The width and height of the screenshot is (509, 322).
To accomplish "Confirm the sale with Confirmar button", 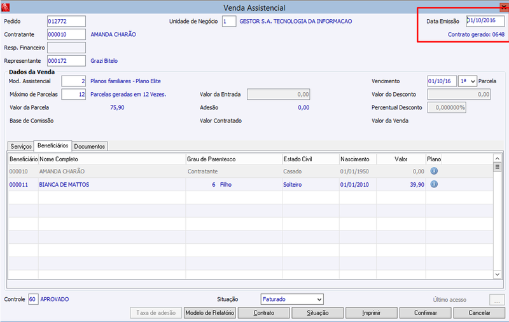I will point(425,313).
